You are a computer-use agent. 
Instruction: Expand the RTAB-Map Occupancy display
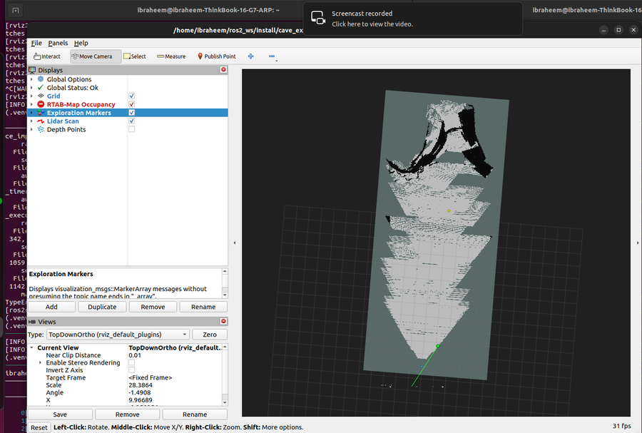click(x=31, y=104)
